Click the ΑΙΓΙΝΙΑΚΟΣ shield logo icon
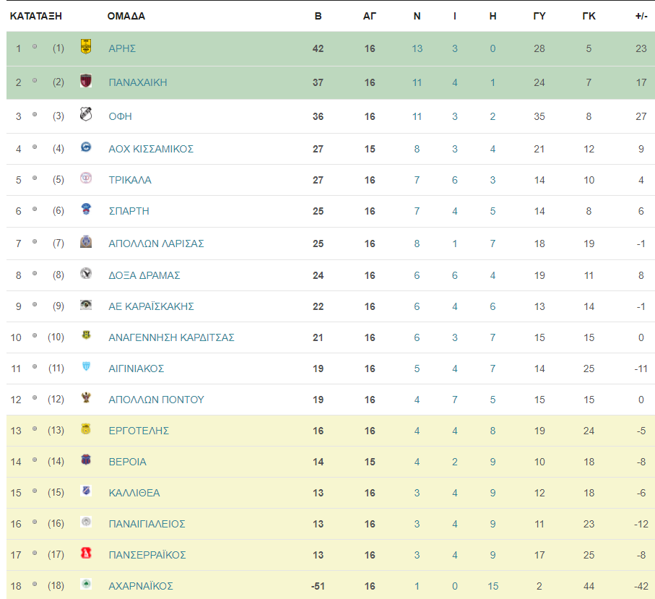 (x=86, y=366)
